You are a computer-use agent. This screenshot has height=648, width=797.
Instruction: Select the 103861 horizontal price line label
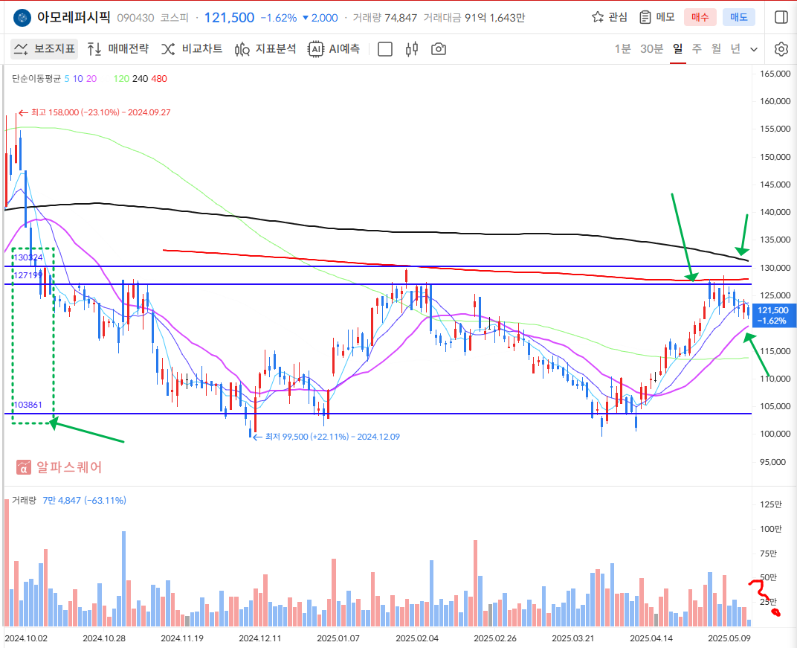28,405
